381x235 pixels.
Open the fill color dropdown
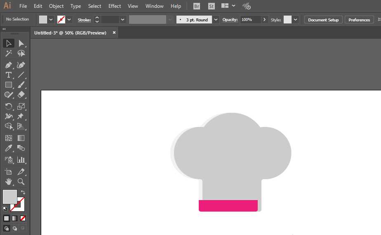51,20
